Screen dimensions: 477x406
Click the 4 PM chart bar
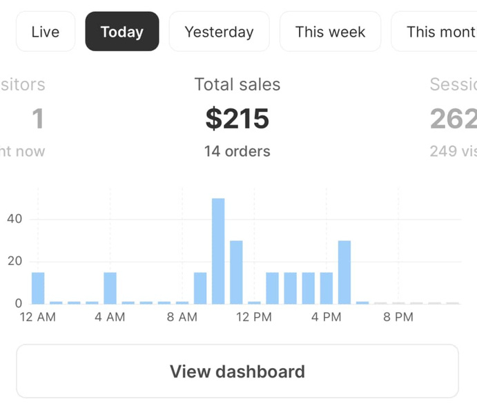(x=327, y=288)
